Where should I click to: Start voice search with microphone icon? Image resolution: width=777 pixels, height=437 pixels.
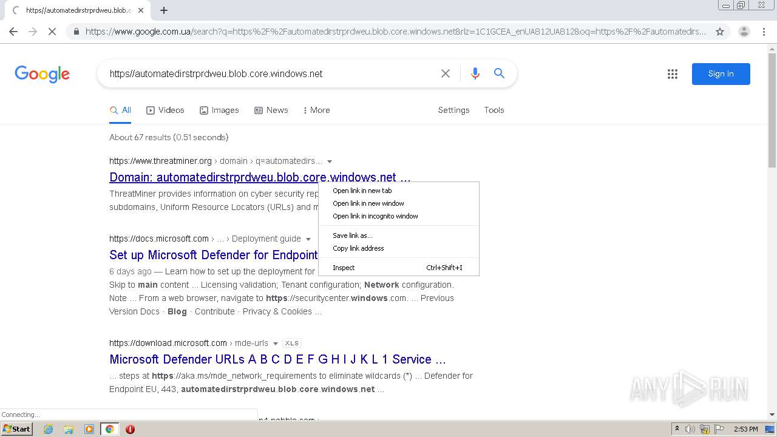(475, 73)
